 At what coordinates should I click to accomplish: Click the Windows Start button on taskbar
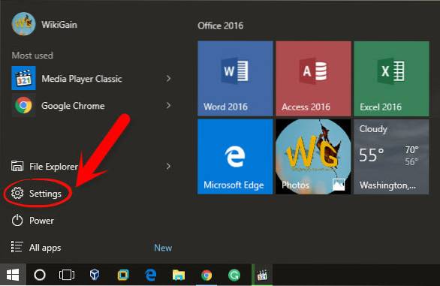point(13,275)
